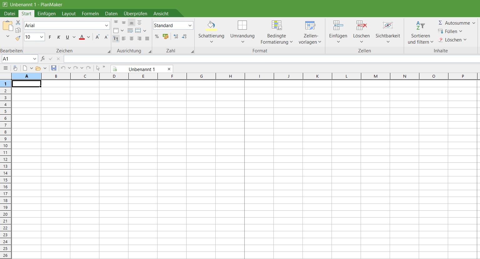Toggle italic formatting with K button
The height and width of the screenshot is (259, 480).
58,37
